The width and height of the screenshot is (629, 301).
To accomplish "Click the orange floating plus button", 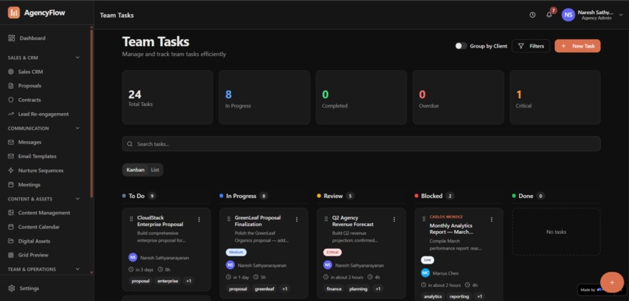I will tap(612, 282).
